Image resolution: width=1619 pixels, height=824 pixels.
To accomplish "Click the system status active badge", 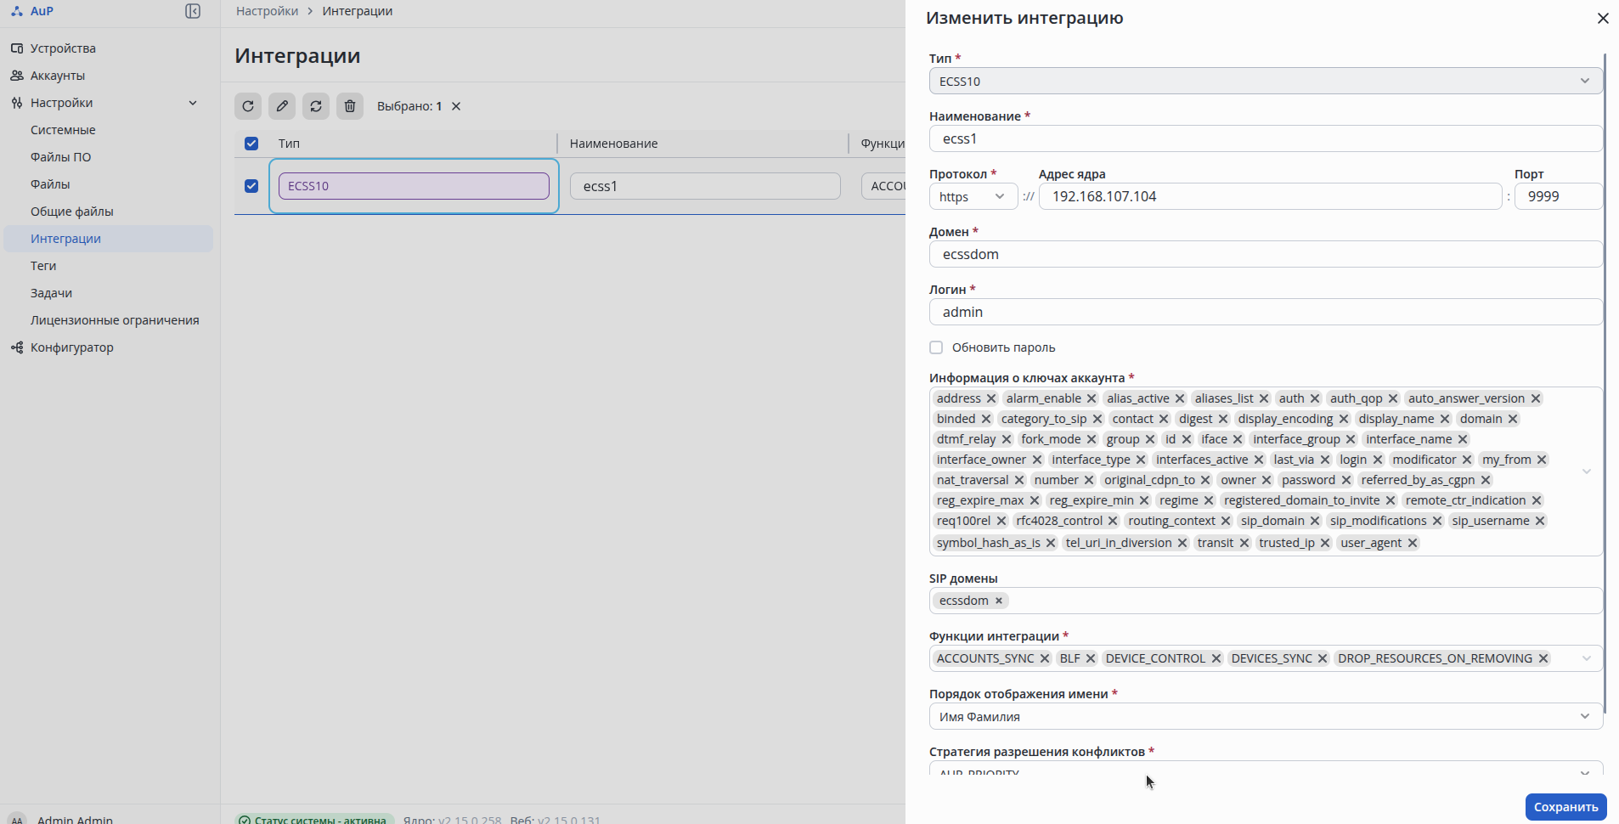I will [314, 819].
